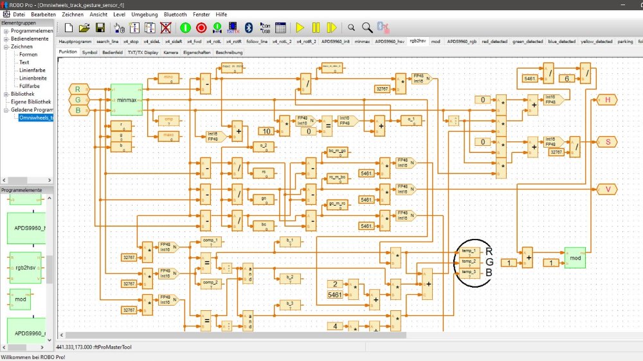Switch to the follow_line tab

point(257,41)
